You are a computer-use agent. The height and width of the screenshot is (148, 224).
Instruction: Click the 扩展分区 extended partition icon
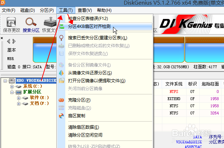coord(19,92)
